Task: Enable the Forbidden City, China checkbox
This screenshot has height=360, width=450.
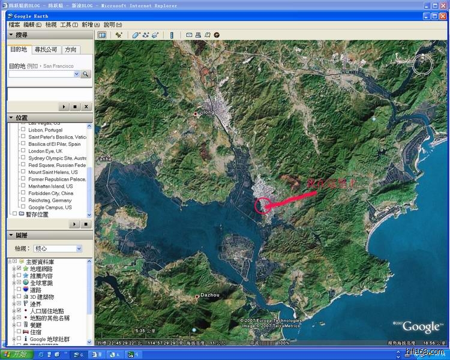Action: (x=23, y=193)
